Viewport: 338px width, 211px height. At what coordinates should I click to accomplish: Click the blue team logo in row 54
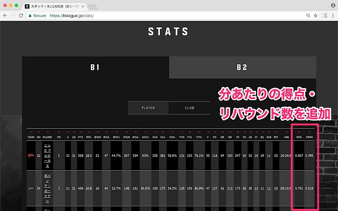(x=31, y=188)
